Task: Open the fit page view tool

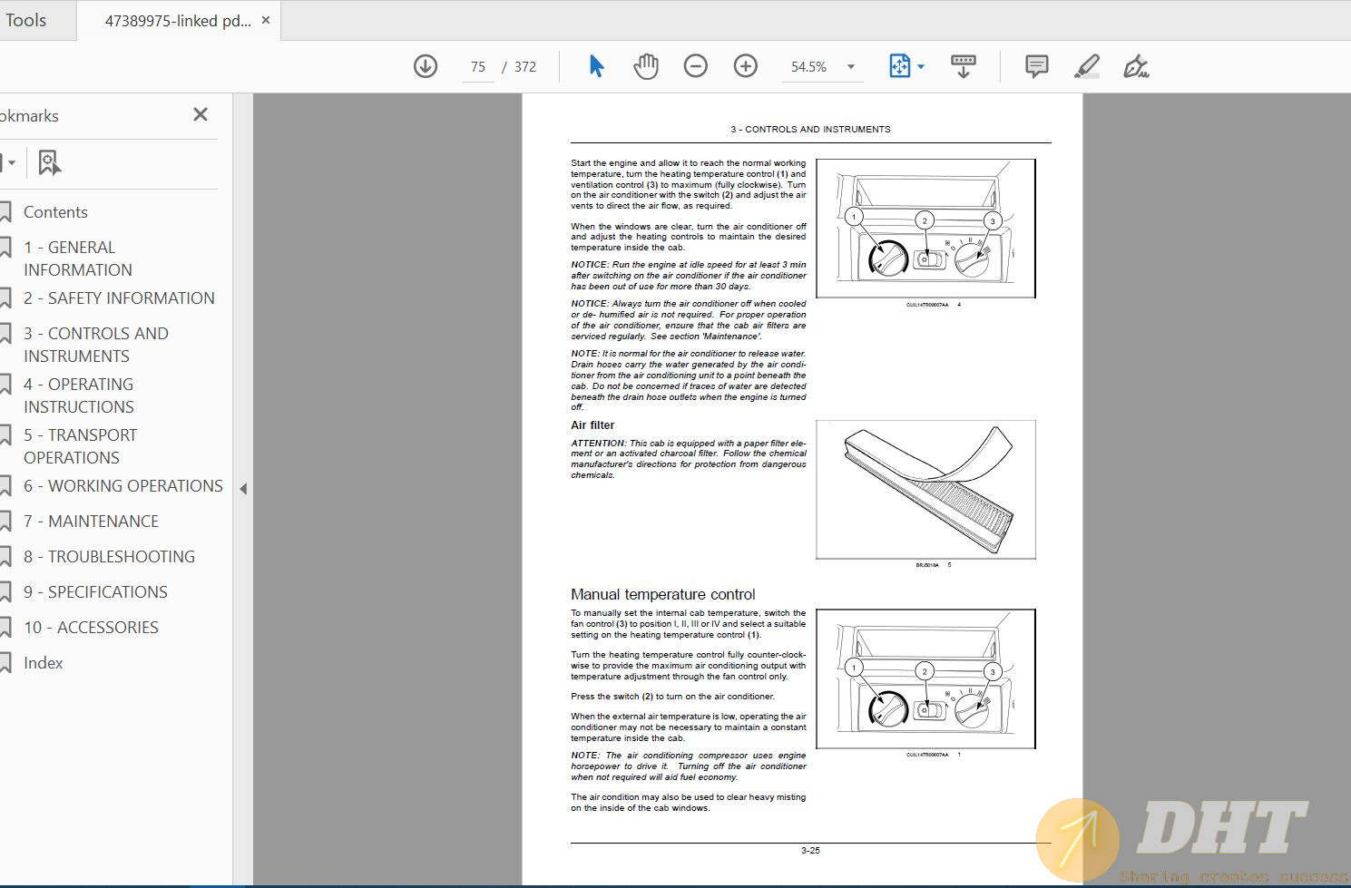Action: coord(898,66)
